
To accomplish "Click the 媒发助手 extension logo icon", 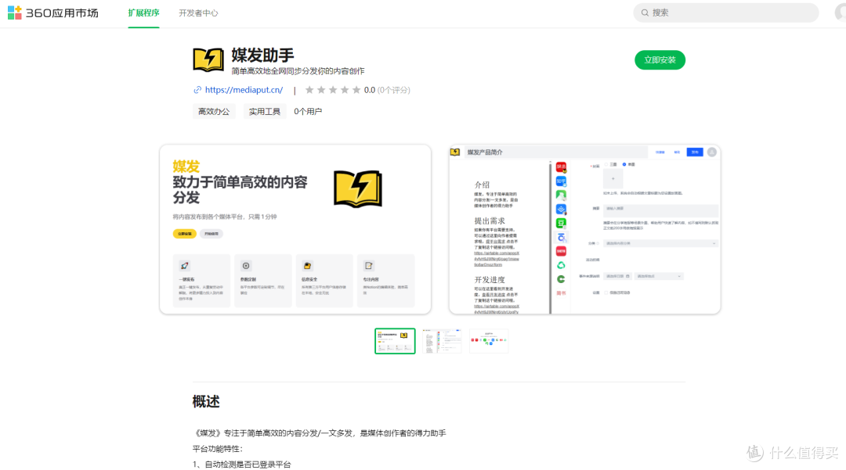I will (x=208, y=59).
